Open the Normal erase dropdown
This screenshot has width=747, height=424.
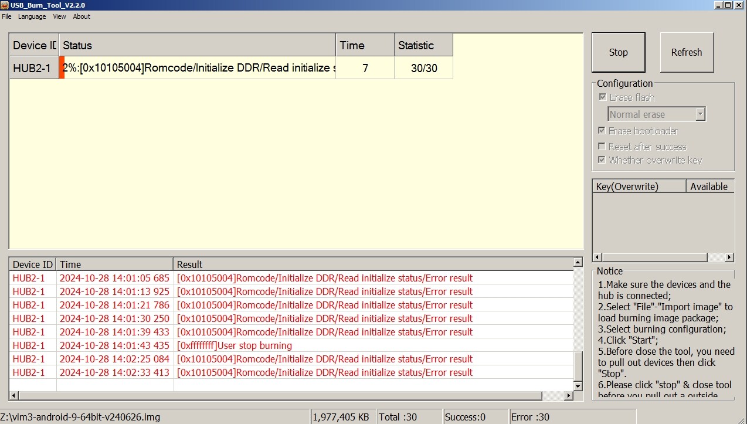(x=700, y=114)
